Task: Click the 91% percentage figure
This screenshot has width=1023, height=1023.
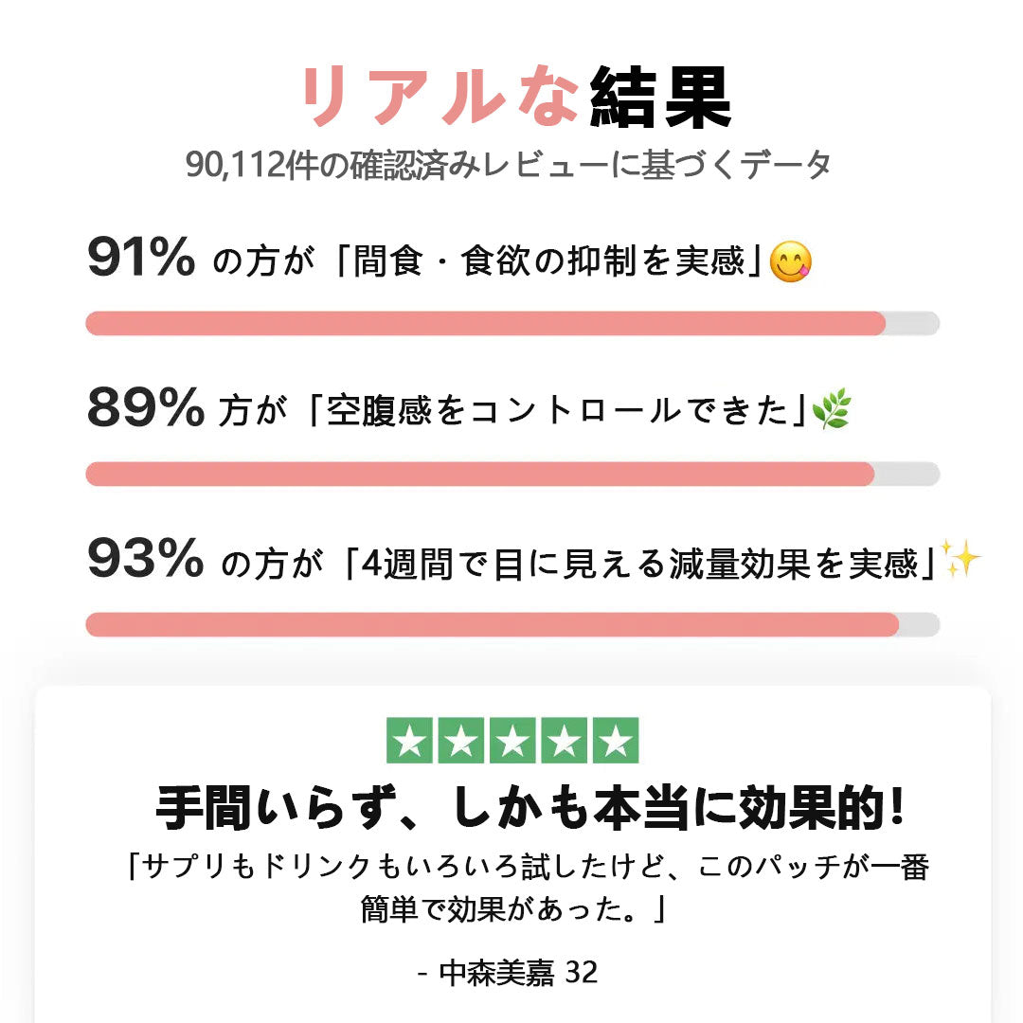Action: 141,259
